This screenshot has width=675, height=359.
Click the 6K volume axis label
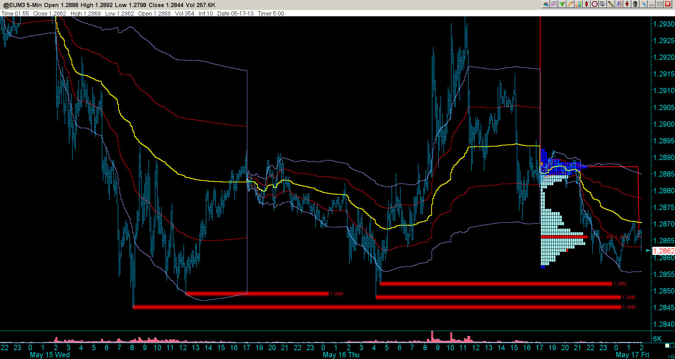pyautogui.click(x=657, y=339)
